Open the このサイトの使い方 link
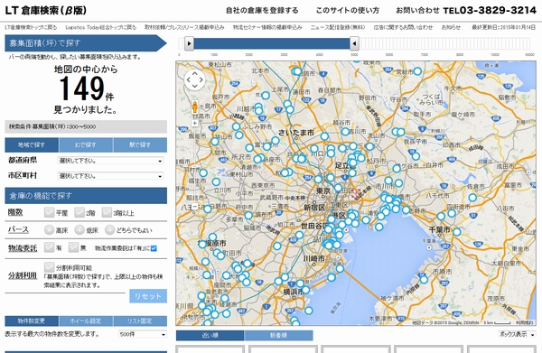This screenshot has width=542, height=353. pos(348,11)
